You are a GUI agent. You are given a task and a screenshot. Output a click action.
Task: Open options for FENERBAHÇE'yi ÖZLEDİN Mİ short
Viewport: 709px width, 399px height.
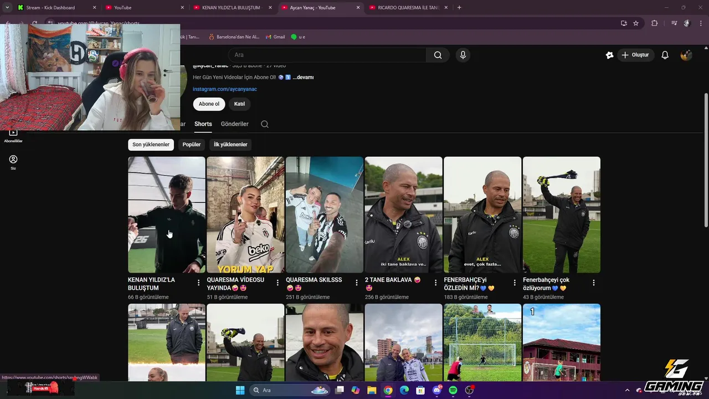point(515,283)
